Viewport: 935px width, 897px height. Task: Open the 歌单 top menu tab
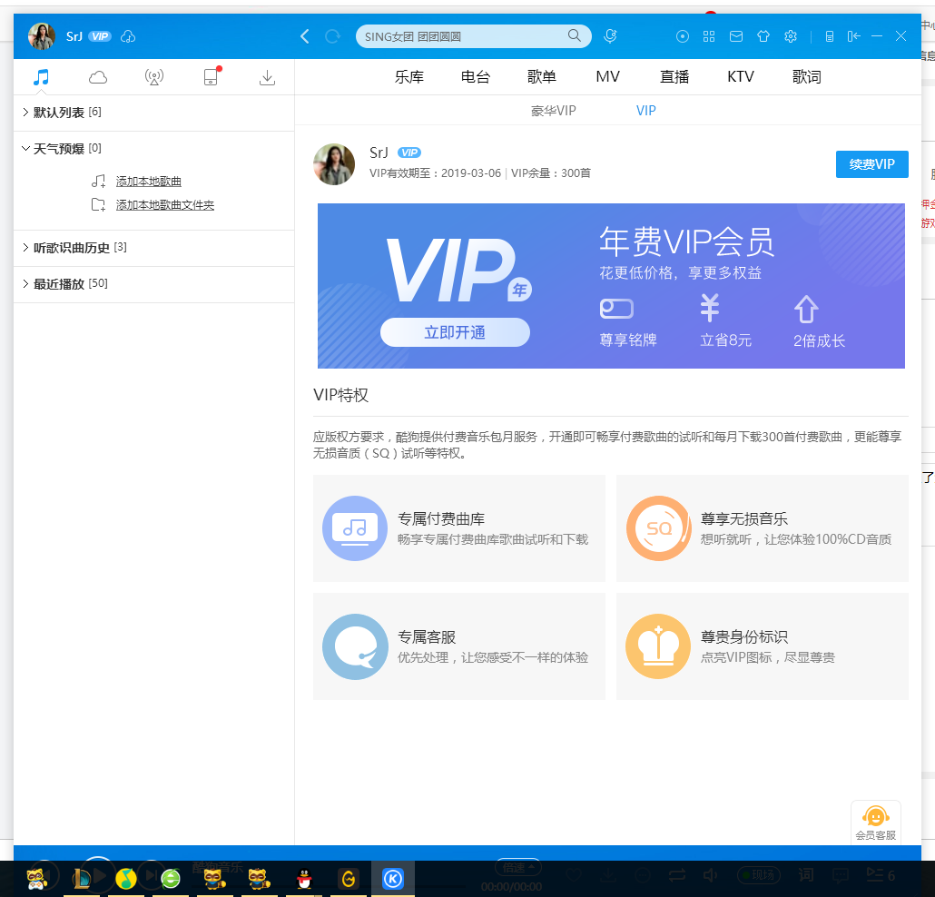tap(542, 77)
